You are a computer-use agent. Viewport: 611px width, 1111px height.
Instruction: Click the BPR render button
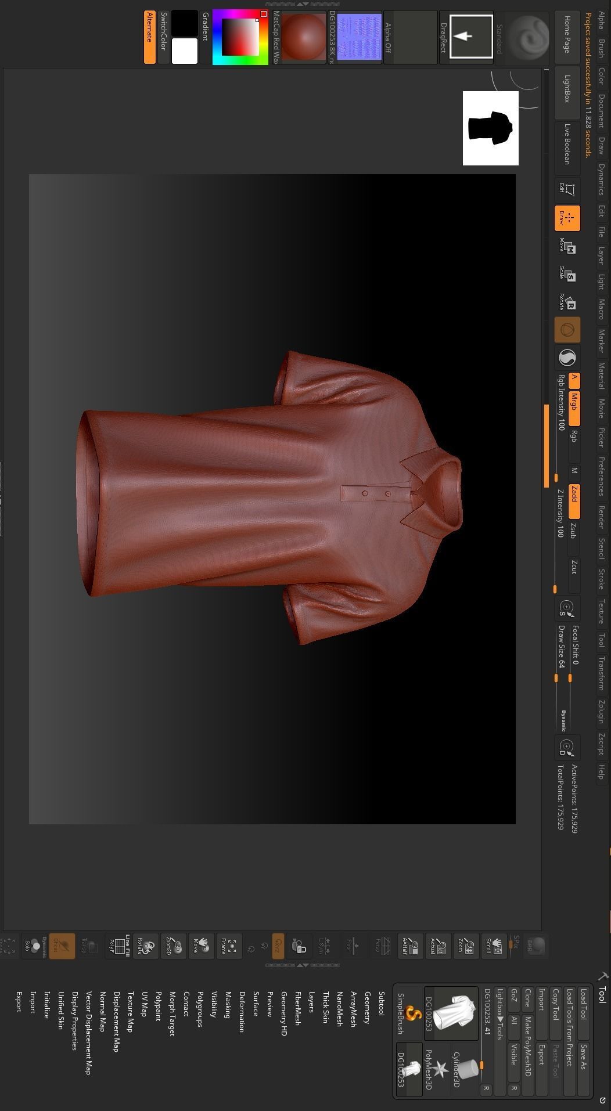click(535, 946)
